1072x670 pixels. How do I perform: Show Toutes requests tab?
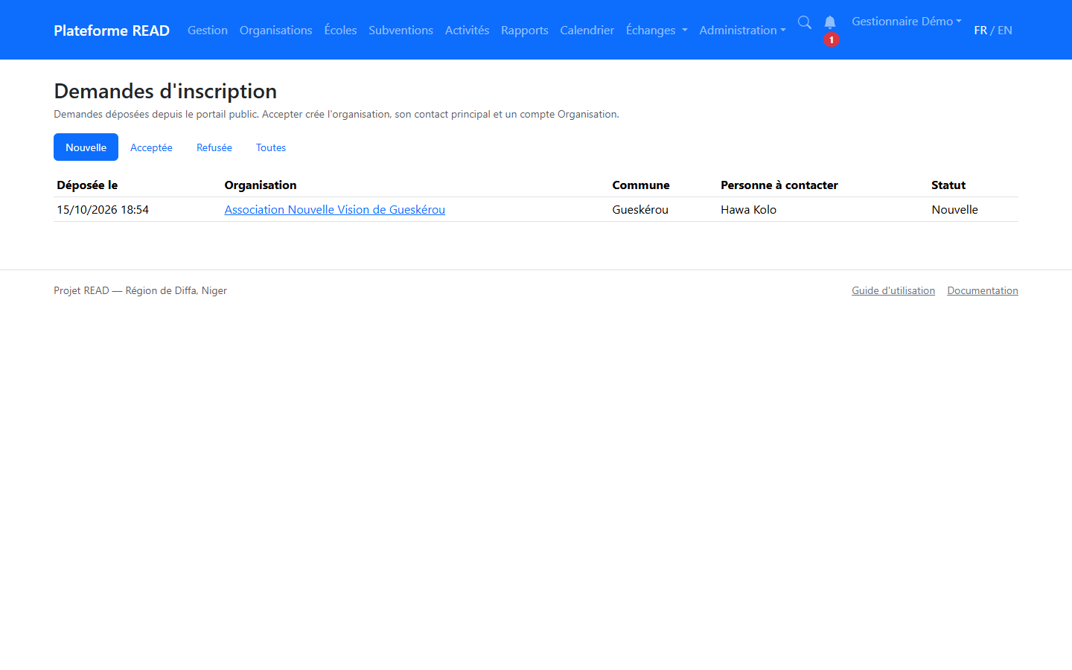271,147
